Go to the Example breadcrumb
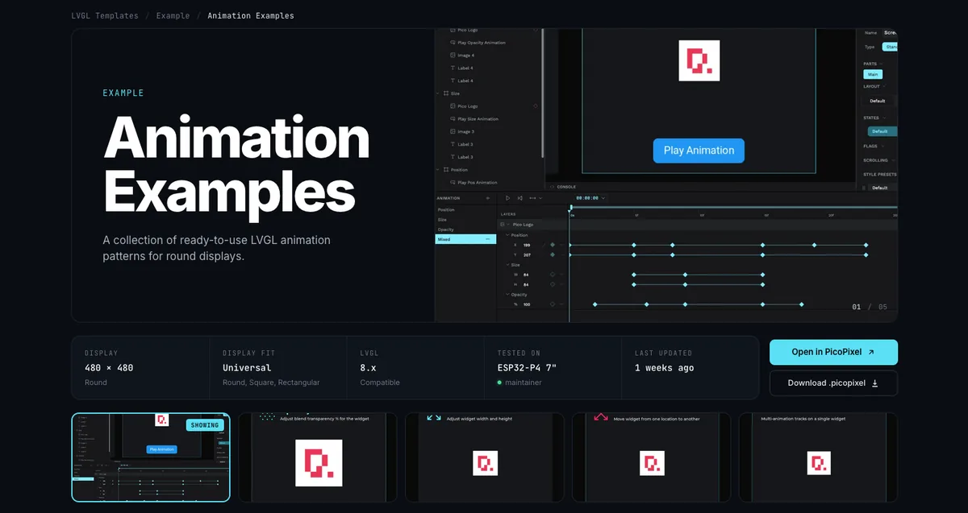This screenshot has height=513, width=968. click(x=173, y=15)
